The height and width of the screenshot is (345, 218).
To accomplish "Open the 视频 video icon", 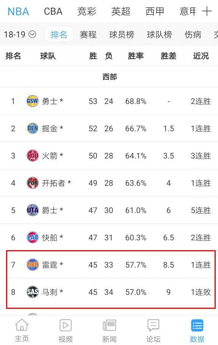I will (x=65, y=325).
